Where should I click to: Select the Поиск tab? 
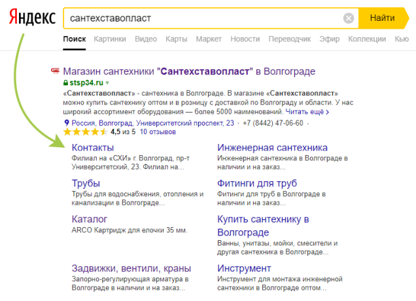coord(75,39)
